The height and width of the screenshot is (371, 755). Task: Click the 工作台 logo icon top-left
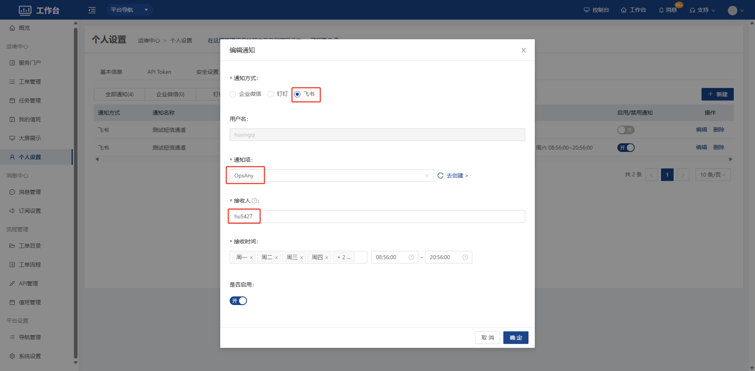25,10
